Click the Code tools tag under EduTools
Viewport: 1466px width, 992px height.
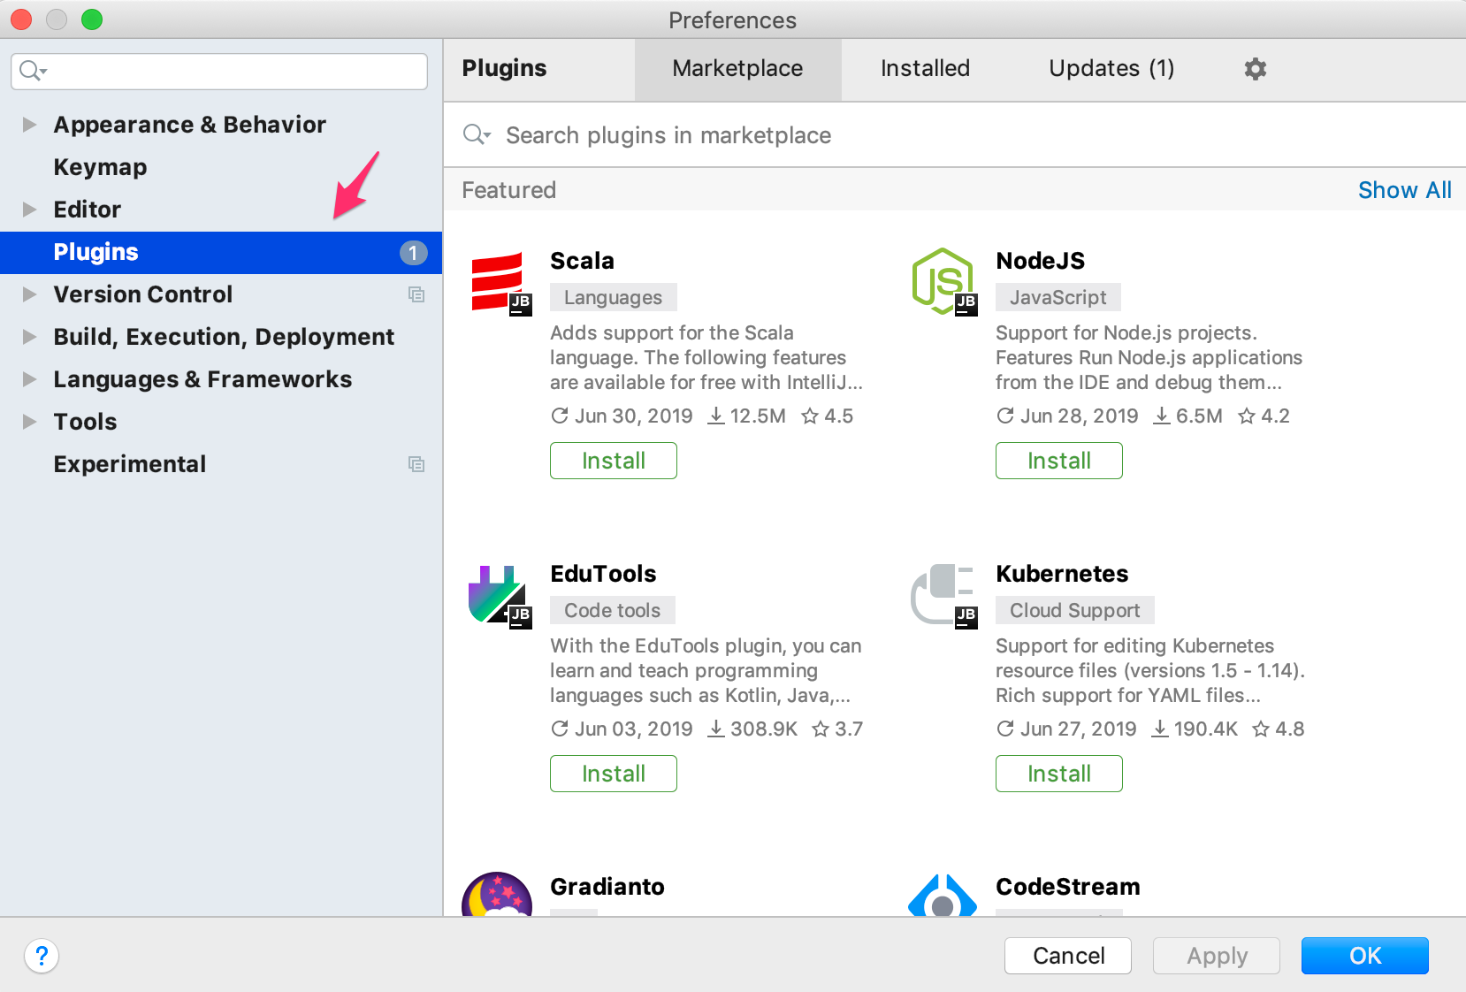[x=612, y=610]
